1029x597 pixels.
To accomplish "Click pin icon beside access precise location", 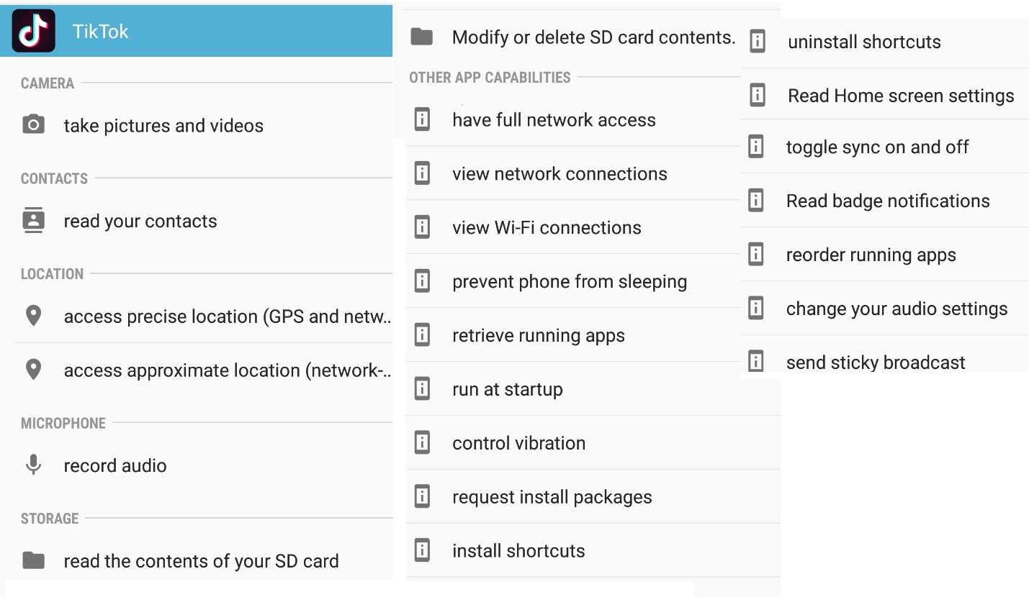I will (x=33, y=315).
